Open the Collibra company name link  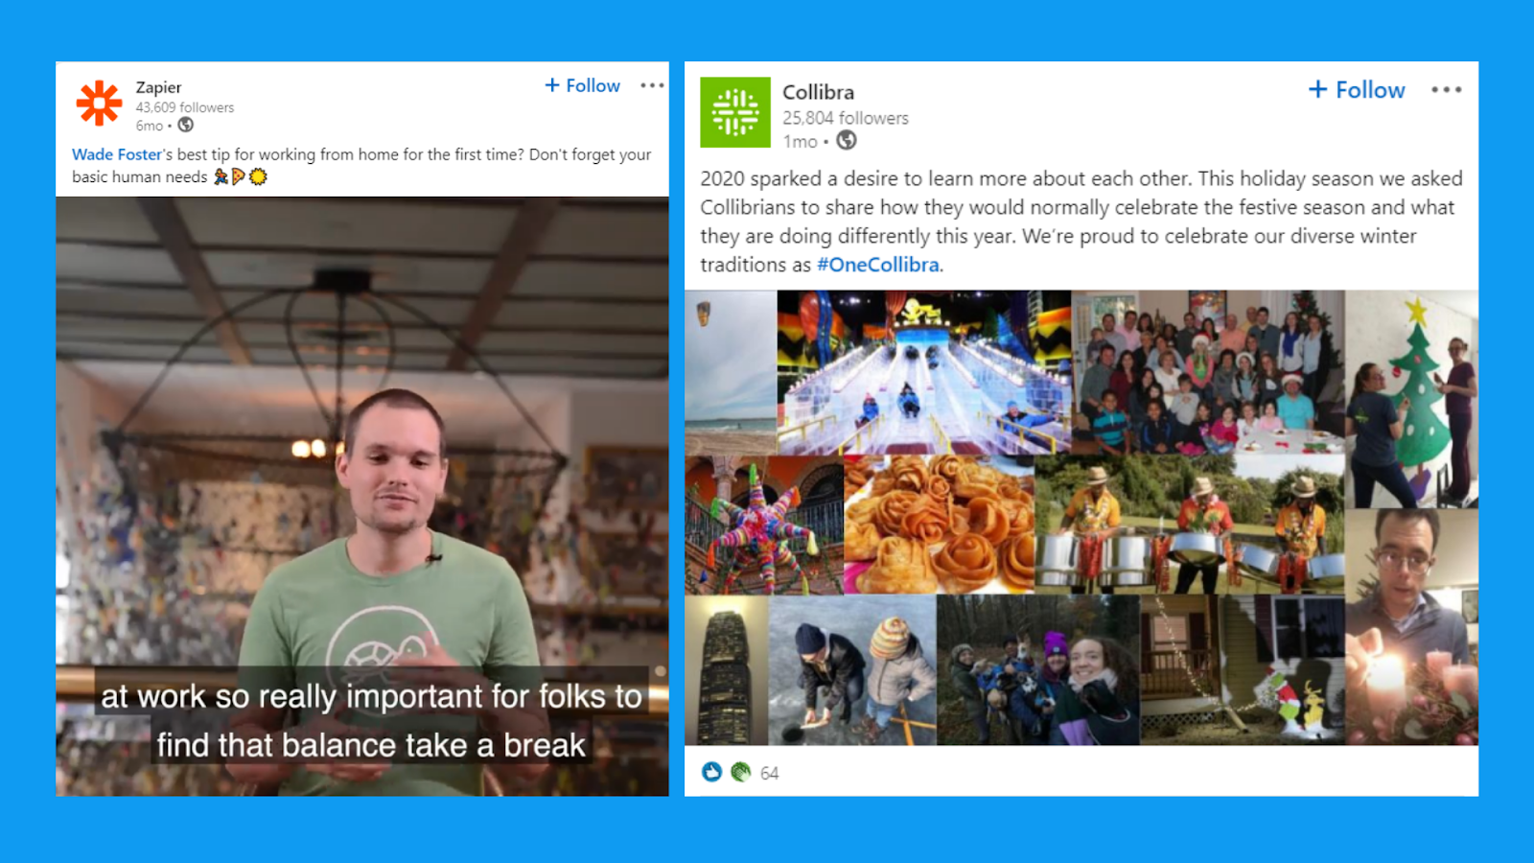pos(818,92)
